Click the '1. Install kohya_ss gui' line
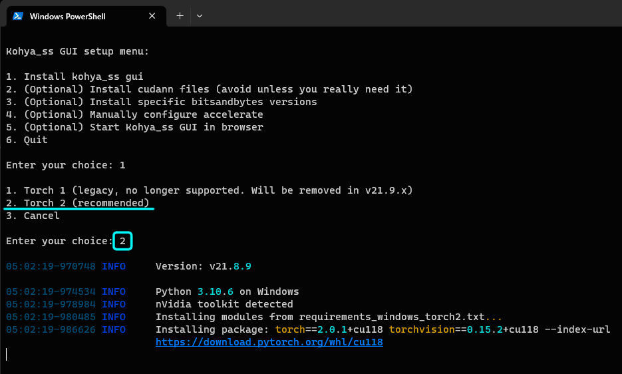The height and width of the screenshot is (374, 622). pyautogui.click(x=75, y=77)
